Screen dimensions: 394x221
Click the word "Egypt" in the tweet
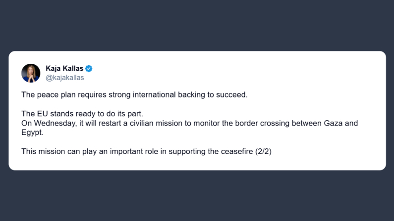point(31,133)
